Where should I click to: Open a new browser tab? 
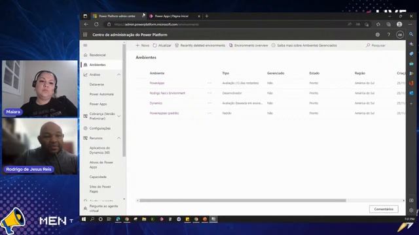coord(207,16)
